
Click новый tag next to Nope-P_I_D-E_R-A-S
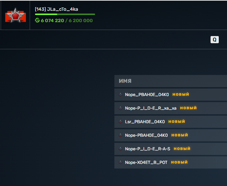182,149
